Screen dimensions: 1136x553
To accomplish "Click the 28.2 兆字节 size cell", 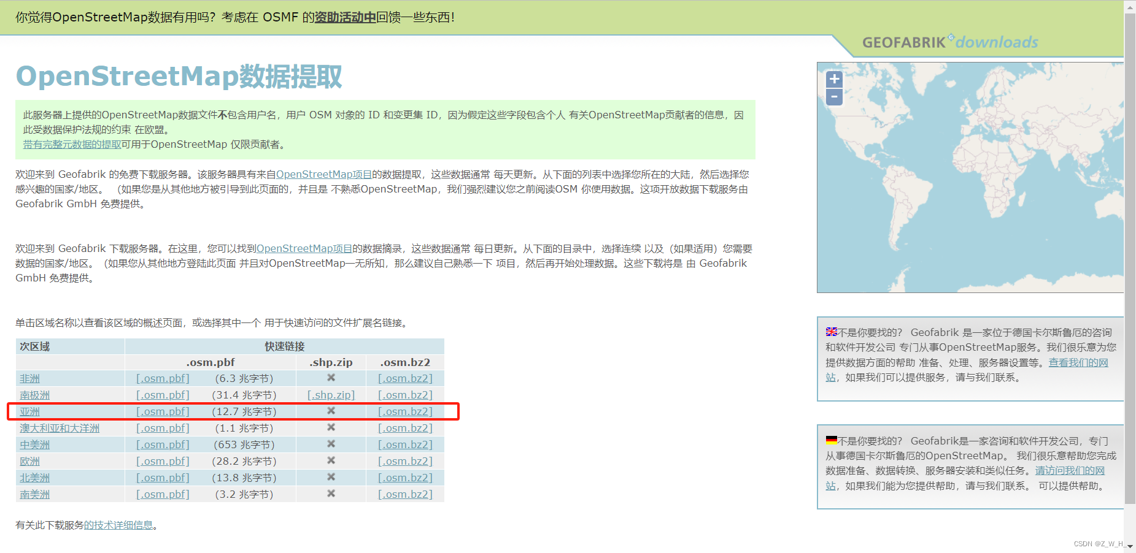I will click(244, 462).
